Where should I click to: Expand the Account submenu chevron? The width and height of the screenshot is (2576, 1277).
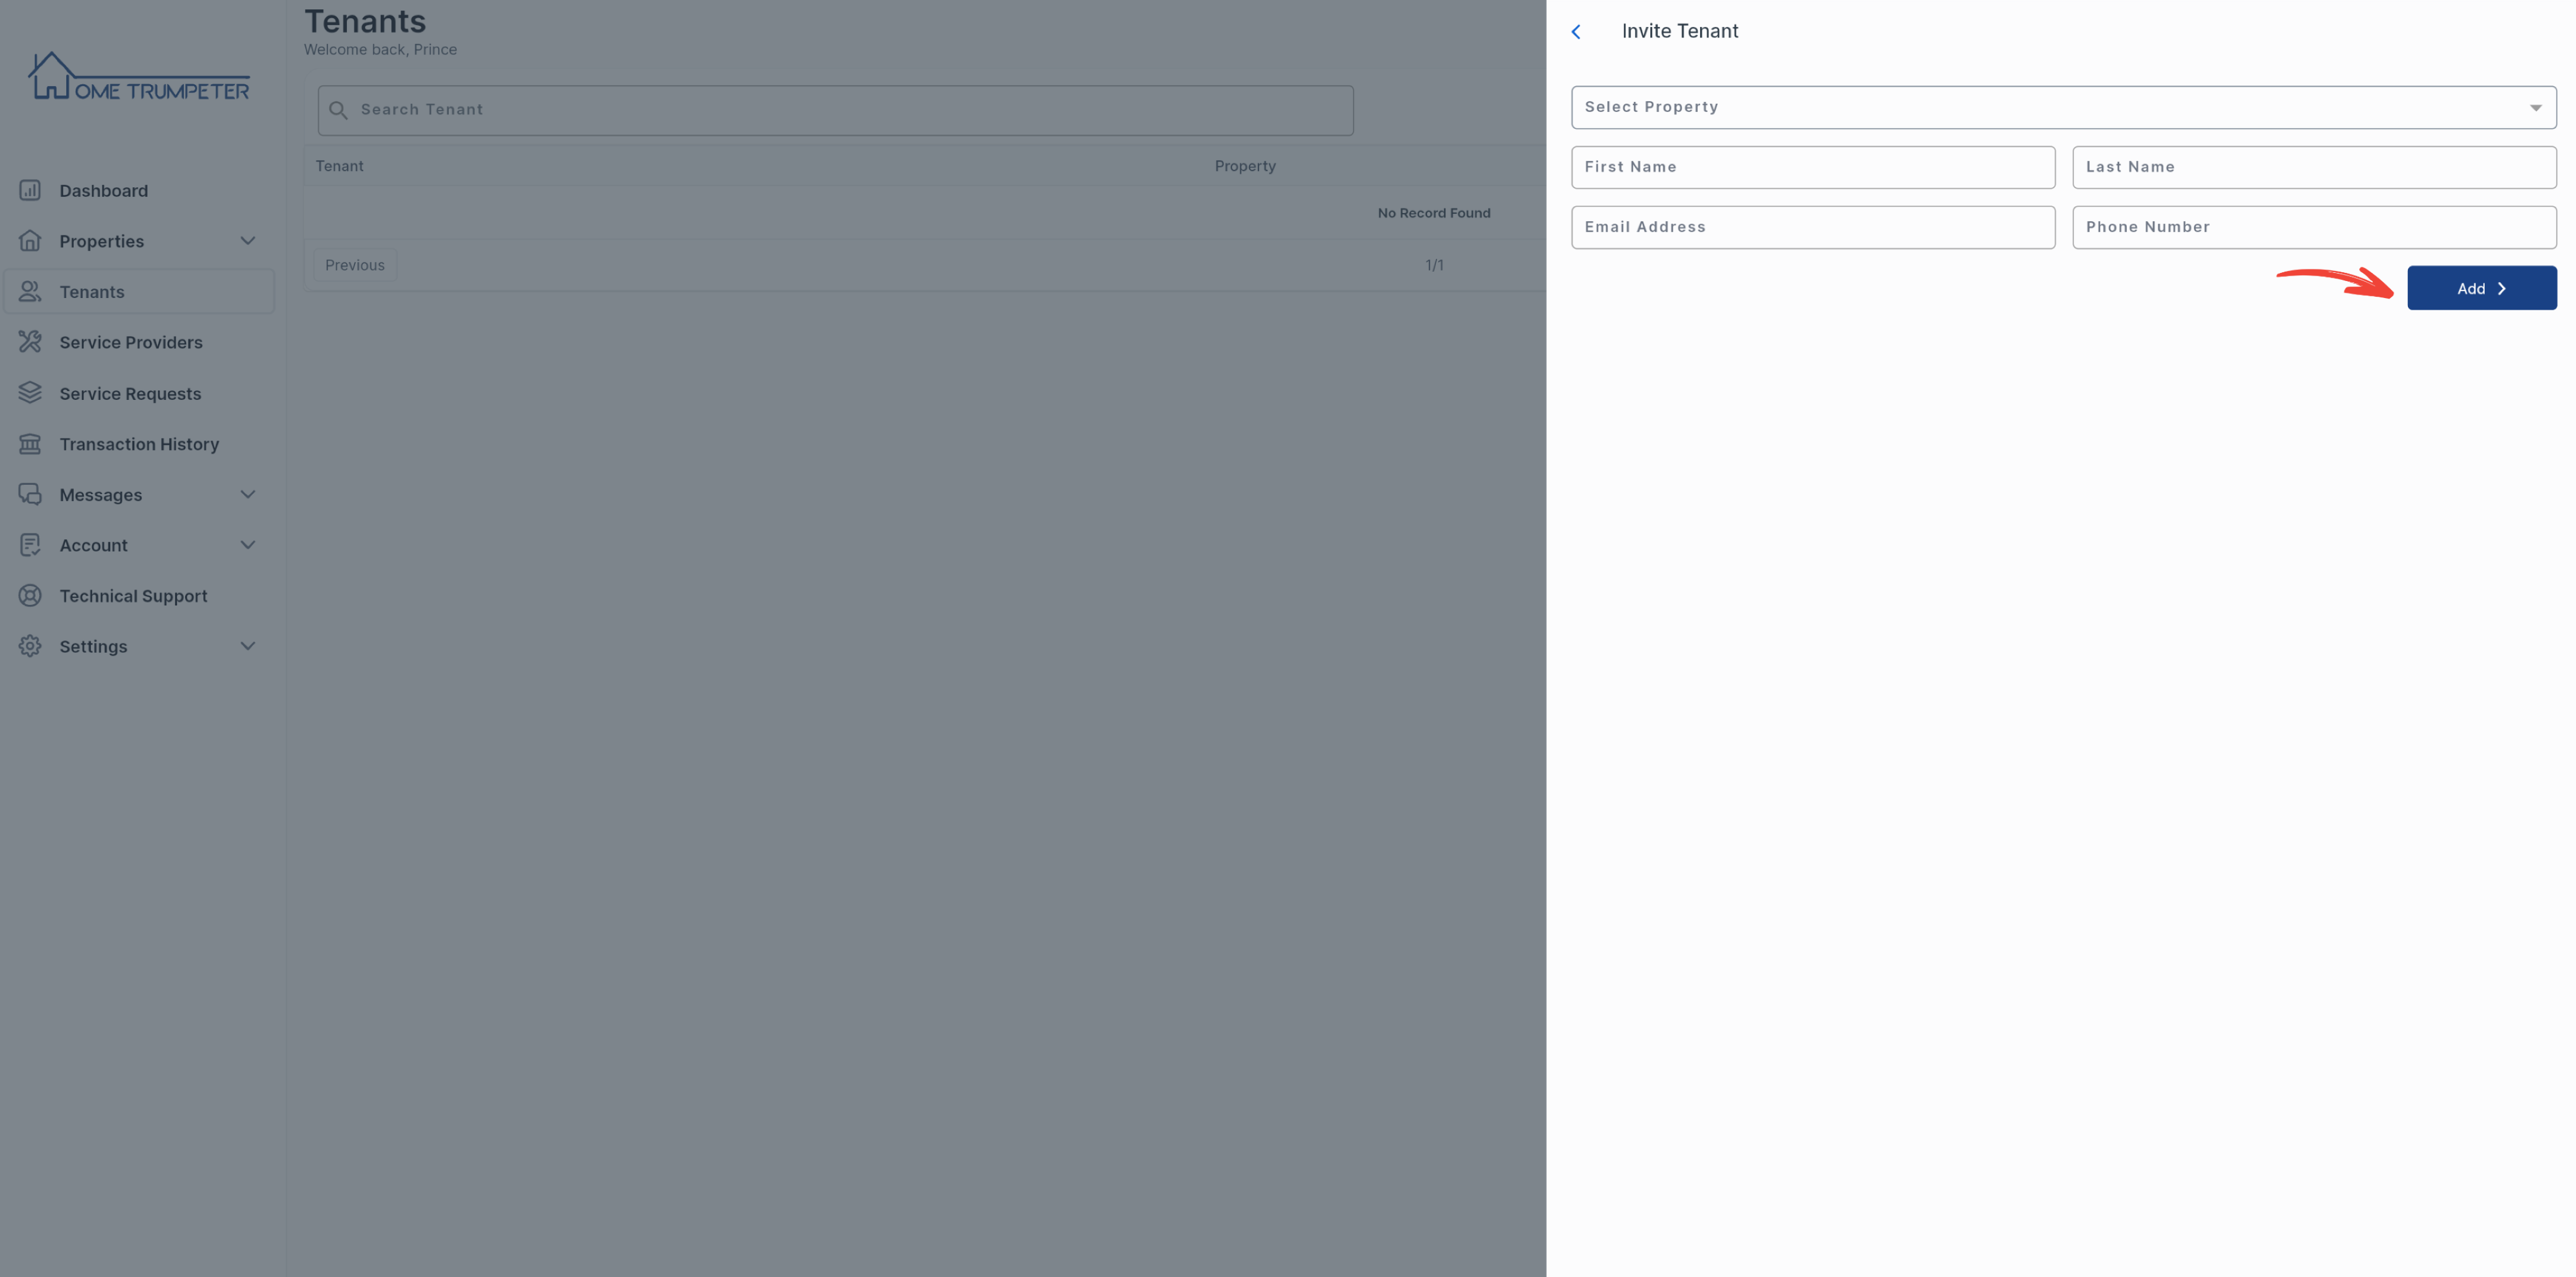pyautogui.click(x=248, y=545)
